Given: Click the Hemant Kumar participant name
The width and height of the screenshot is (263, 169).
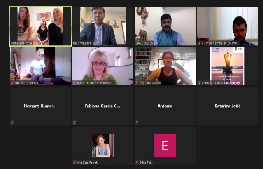Looking at the screenshot, I should tap(40, 106).
